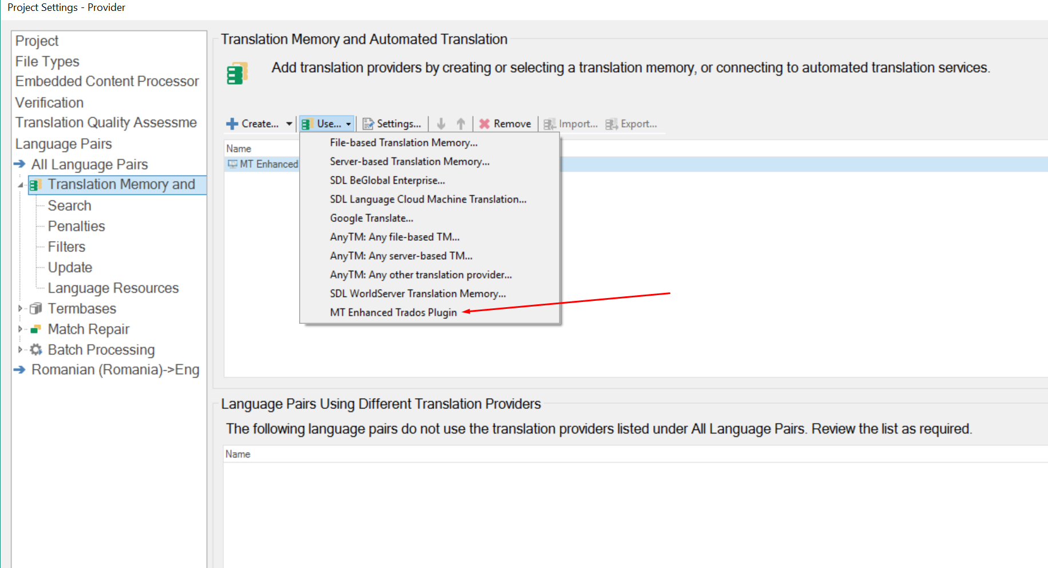Click the Termbases database icon

click(36, 308)
